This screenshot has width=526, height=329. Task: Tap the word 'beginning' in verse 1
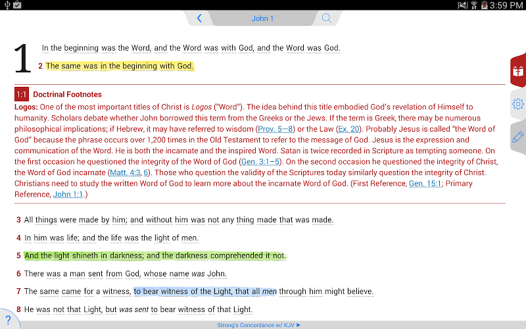pos(81,48)
